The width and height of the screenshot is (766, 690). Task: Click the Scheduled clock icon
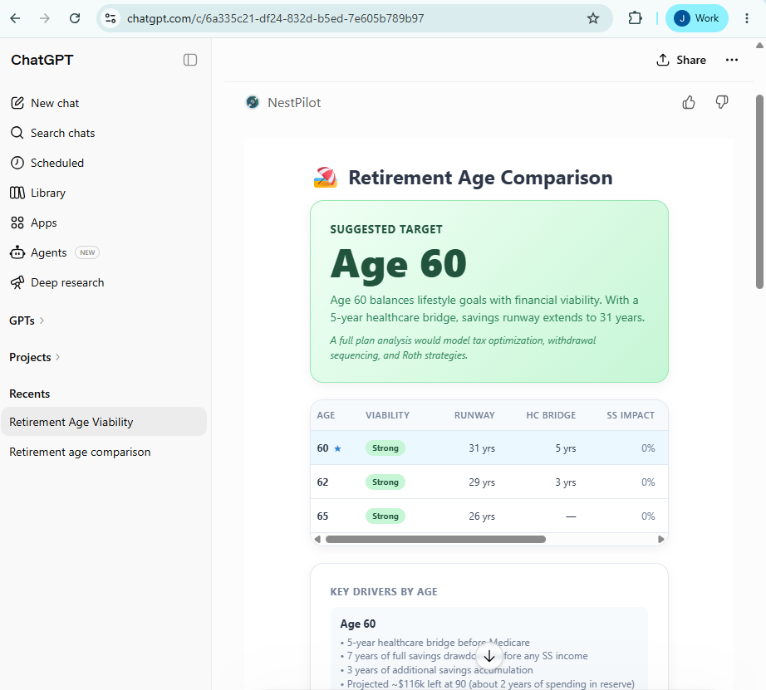(x=17, y=163)
